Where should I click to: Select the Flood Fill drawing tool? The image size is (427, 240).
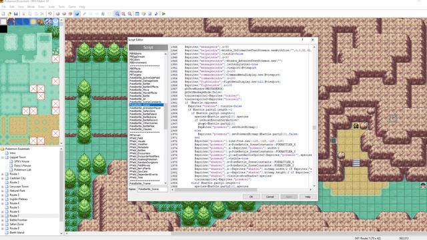tap(103, 14)
